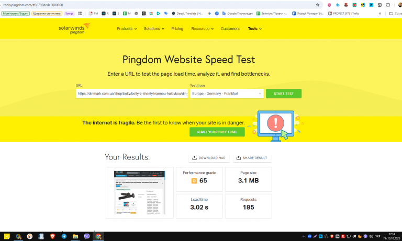Open the PM bookmark
The height and width of the screenshot is (241, 402).
[93, 13]
